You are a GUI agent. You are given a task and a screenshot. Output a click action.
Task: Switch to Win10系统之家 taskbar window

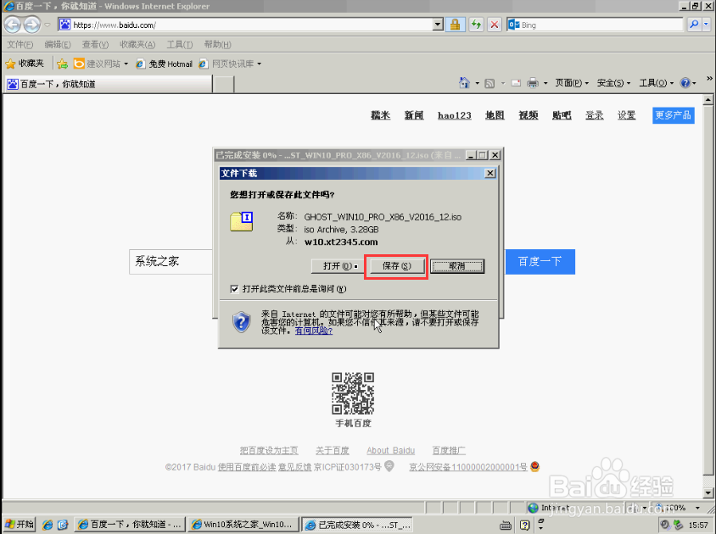[x=243, y=525]
